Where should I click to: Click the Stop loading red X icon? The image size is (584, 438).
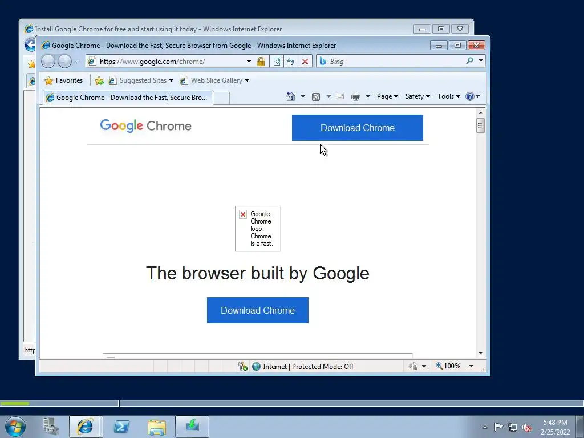tap(305, 62)
